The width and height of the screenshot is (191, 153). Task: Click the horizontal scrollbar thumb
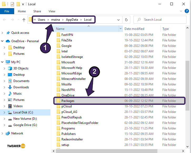point(107,151)
